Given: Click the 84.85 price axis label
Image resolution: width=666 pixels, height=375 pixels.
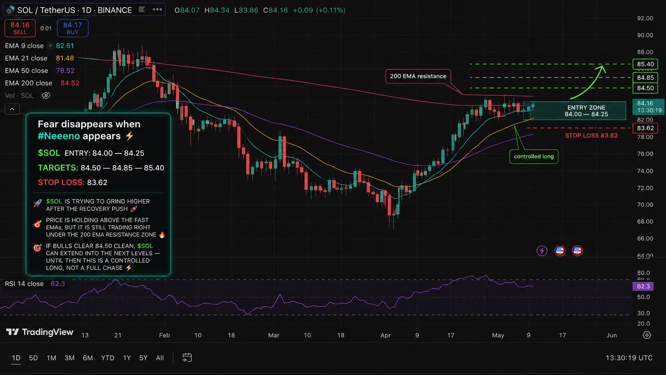Looking at the screenshot, I should click(645, 78).
